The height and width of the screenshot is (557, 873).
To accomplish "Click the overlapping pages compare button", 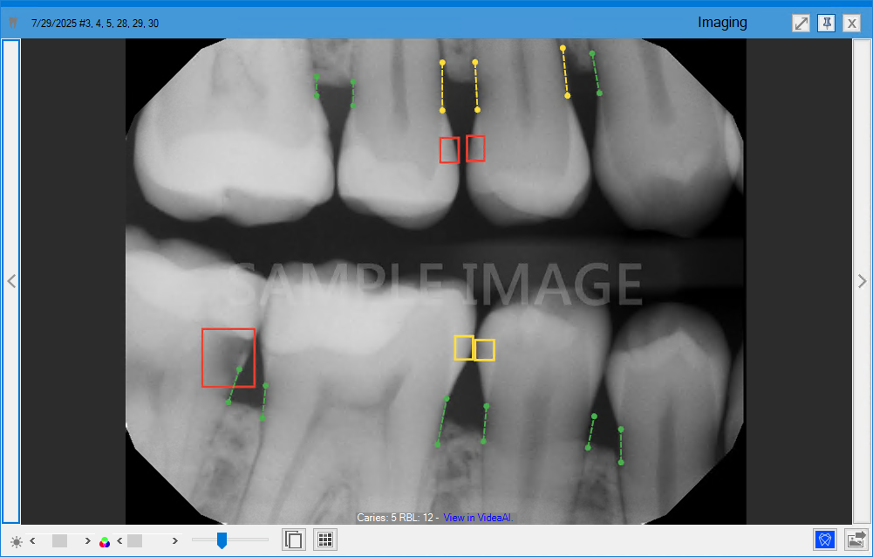I will point(293,540).
